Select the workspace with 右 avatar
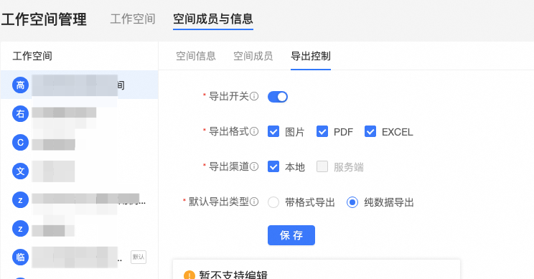The height and width of the screenshot is (279, 534). point(79,113)
